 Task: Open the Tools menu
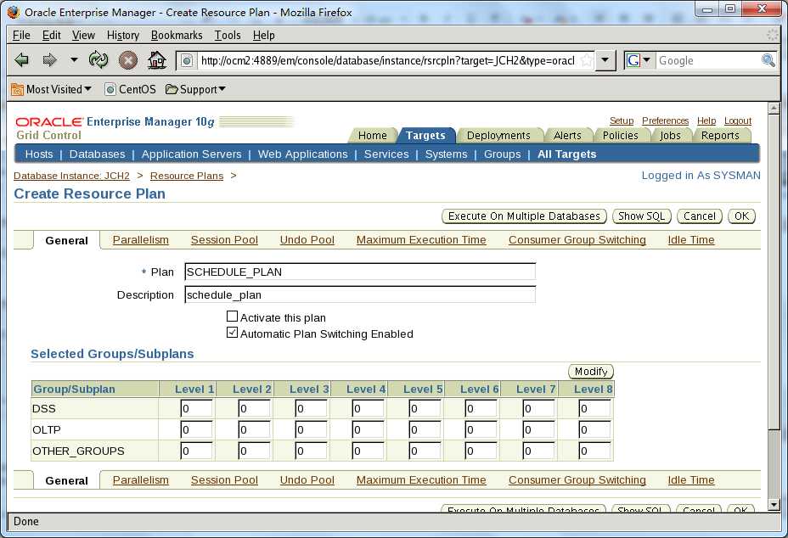pos(228,35)
